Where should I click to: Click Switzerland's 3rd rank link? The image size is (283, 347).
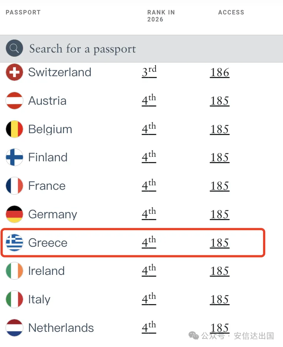click(x=149, y=72)
